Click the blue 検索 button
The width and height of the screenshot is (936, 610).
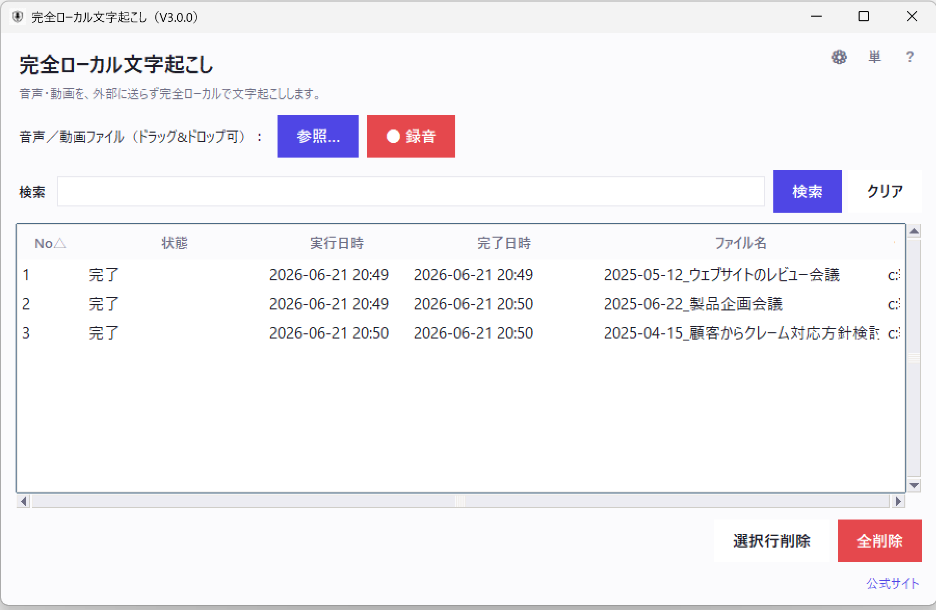807,191
